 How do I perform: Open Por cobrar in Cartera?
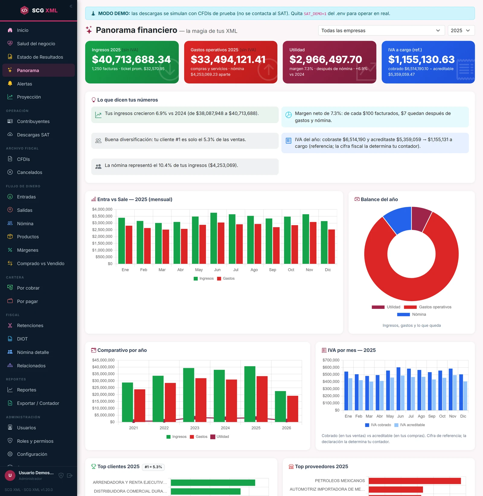click(39, 288)
